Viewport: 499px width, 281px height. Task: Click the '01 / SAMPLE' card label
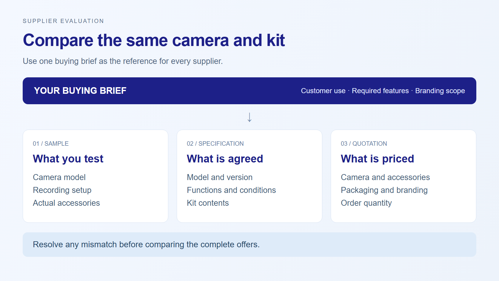[51, 144]
